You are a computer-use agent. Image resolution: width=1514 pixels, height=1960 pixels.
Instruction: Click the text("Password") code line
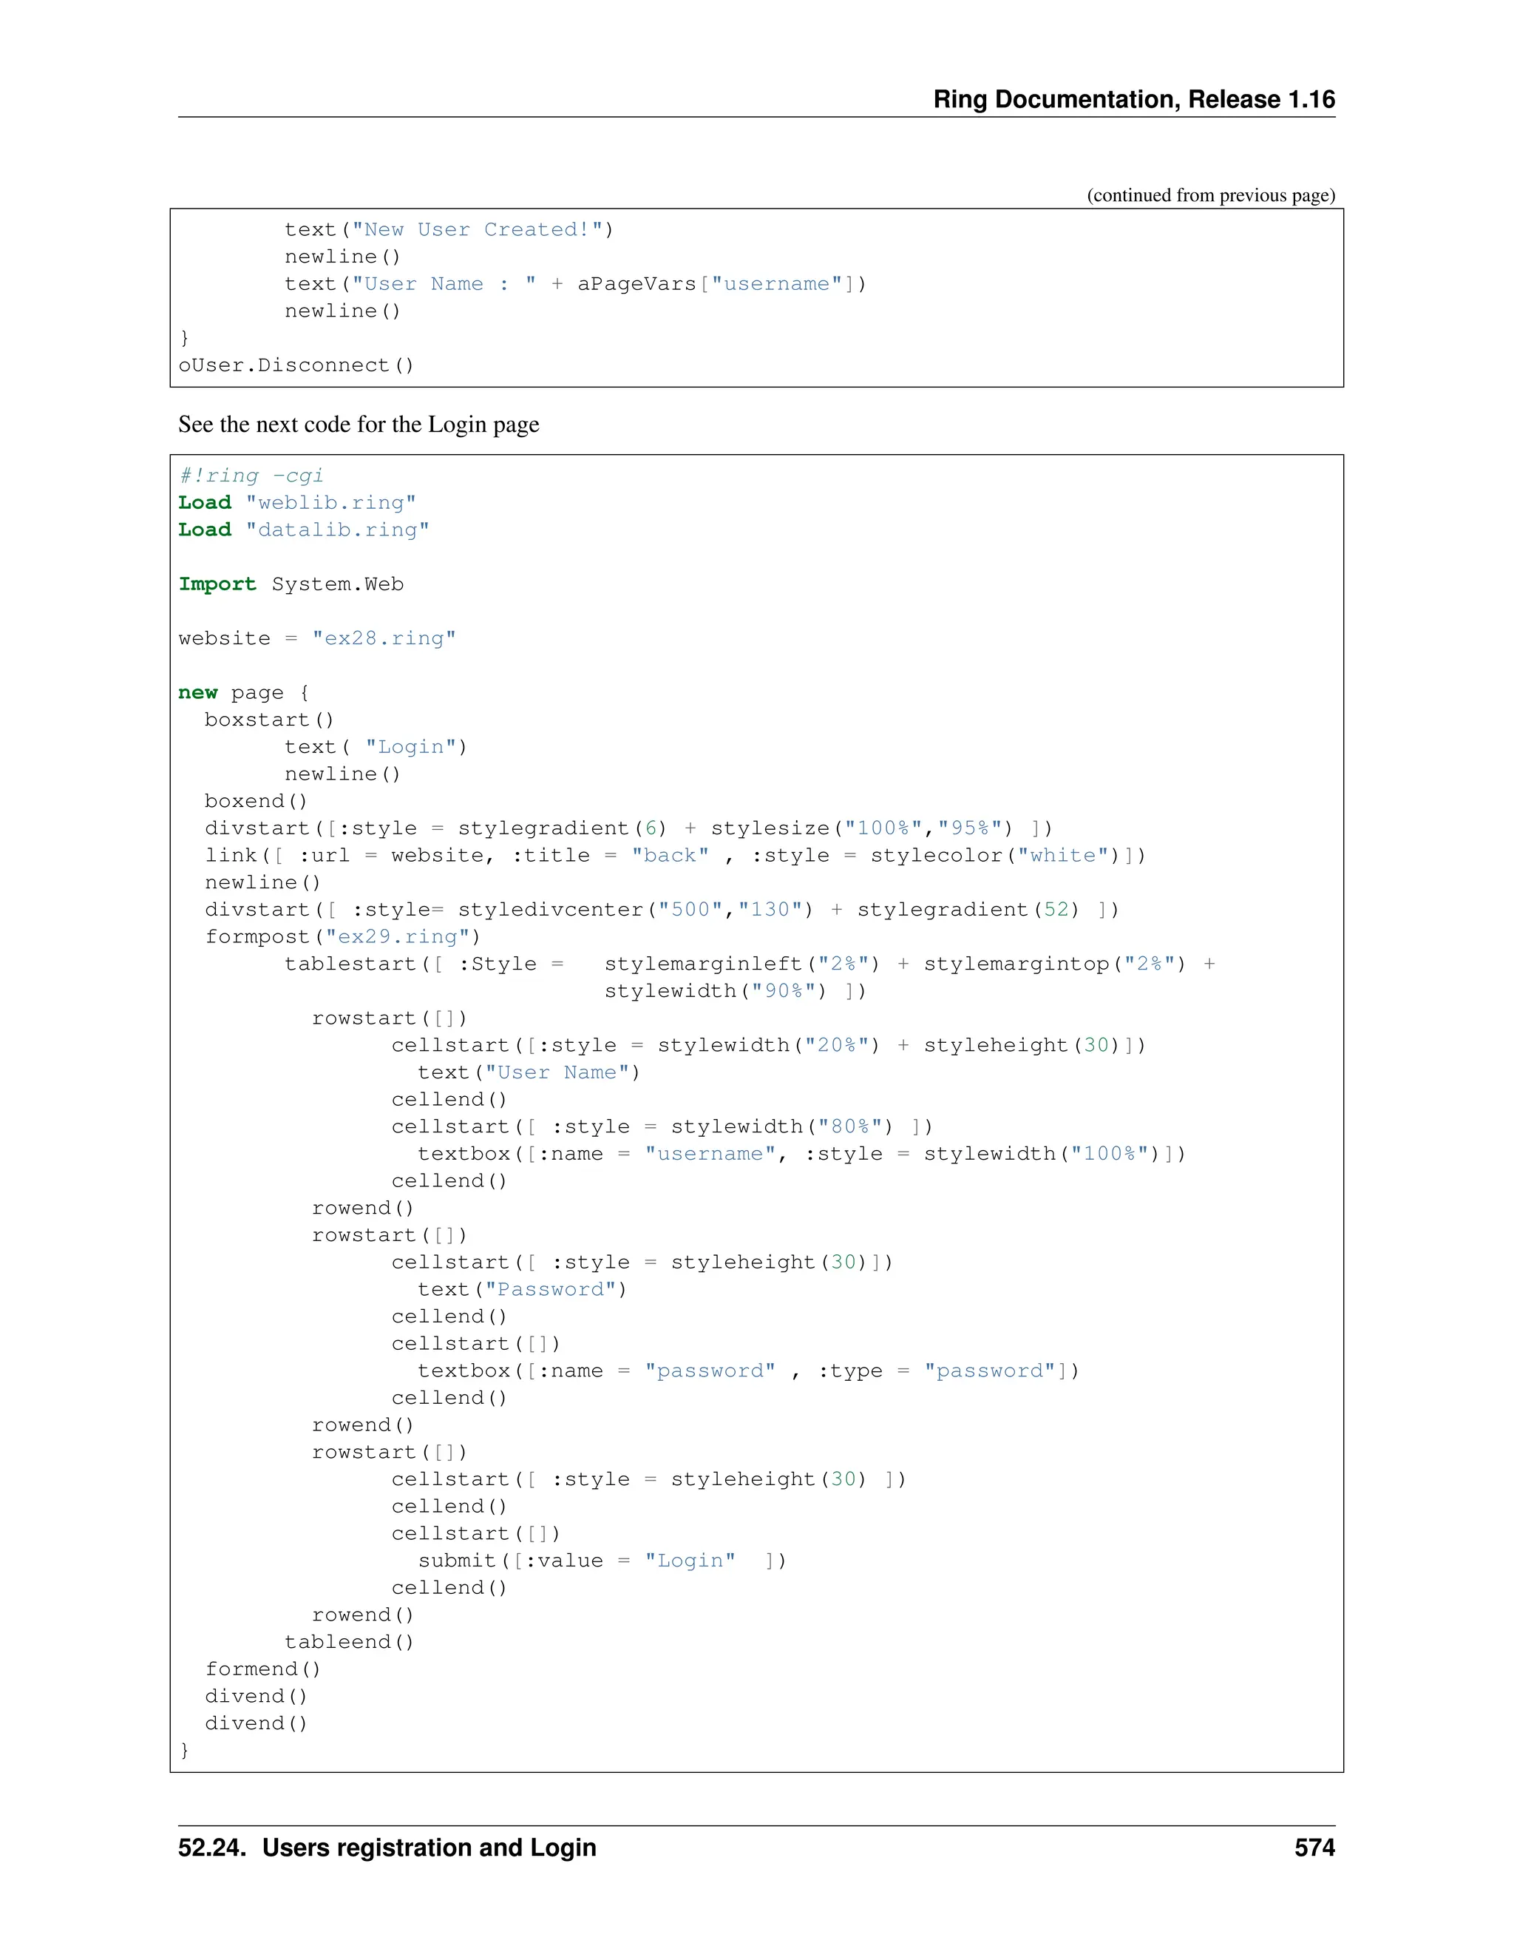(x=522, y=1290)
